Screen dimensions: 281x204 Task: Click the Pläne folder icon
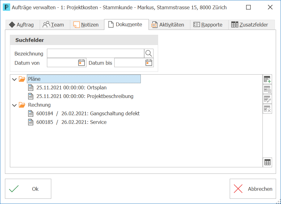pos(22,79)
